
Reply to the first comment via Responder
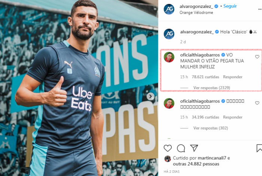coord(232,77)
